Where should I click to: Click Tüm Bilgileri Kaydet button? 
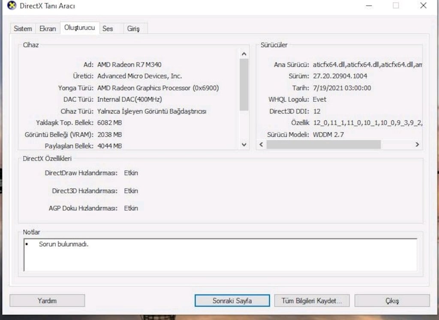point(312,301)
